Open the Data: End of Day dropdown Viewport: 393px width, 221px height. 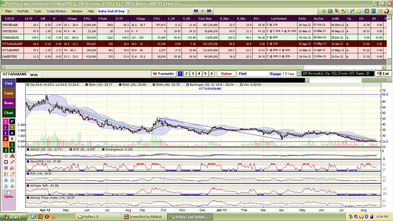point(128,11)
